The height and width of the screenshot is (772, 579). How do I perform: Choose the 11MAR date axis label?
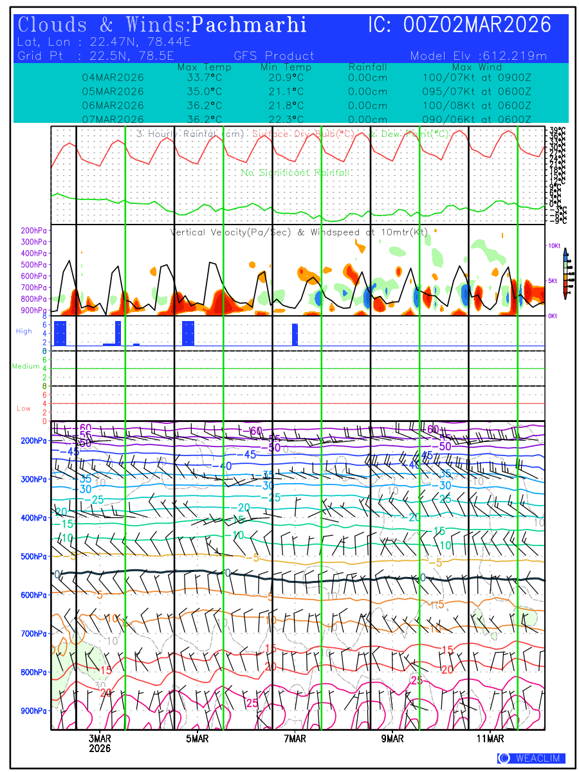pos(490,739)
